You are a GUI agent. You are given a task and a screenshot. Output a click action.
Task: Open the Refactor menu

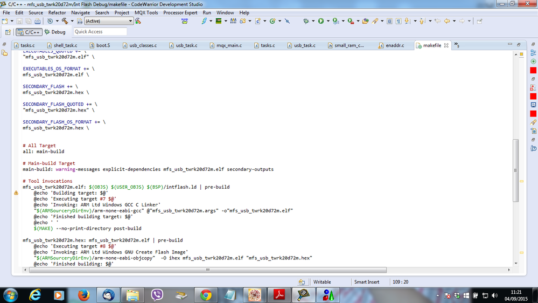click(x=57, y=13)
